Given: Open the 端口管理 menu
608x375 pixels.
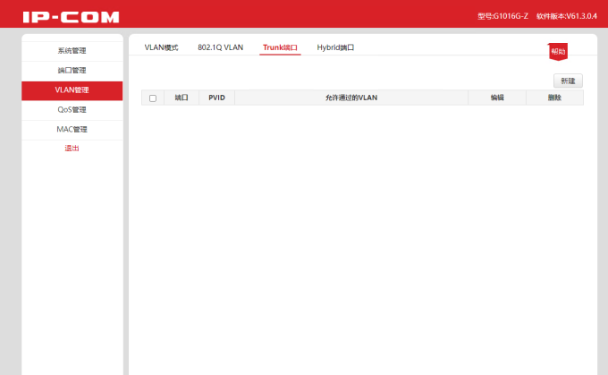Looking at the screenshot, I should [x=72, y=71].
